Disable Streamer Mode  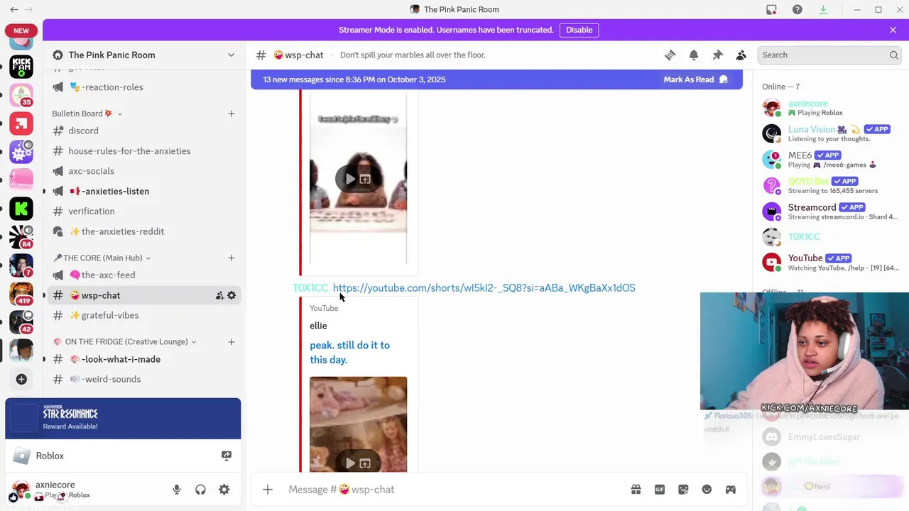pyautogui.click(x=579, y=30)
